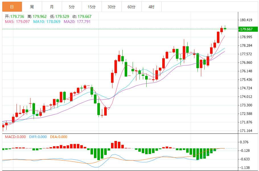
Task: Switch to the 月 monthly tab
Action: (x=52, y=7)
